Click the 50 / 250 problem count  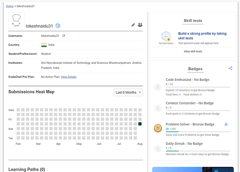[171, 129]
